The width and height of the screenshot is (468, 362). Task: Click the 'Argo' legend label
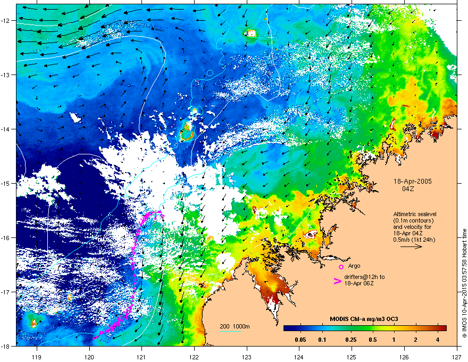pyautogui.click(x=354, y=266)
